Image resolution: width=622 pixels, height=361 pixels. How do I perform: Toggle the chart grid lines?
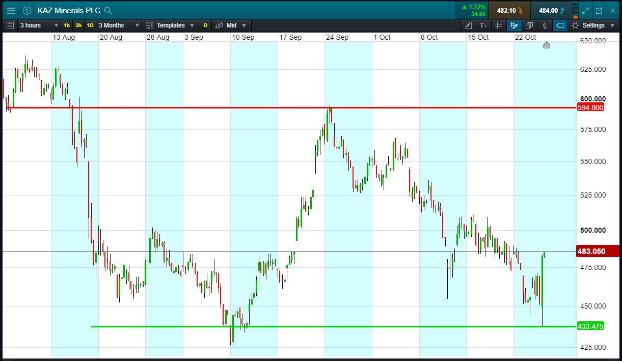pos(499,25)
